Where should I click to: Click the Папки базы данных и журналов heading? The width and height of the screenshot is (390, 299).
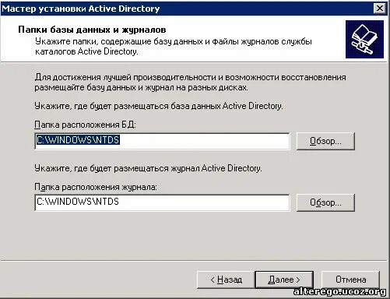(x=92, y=30)
